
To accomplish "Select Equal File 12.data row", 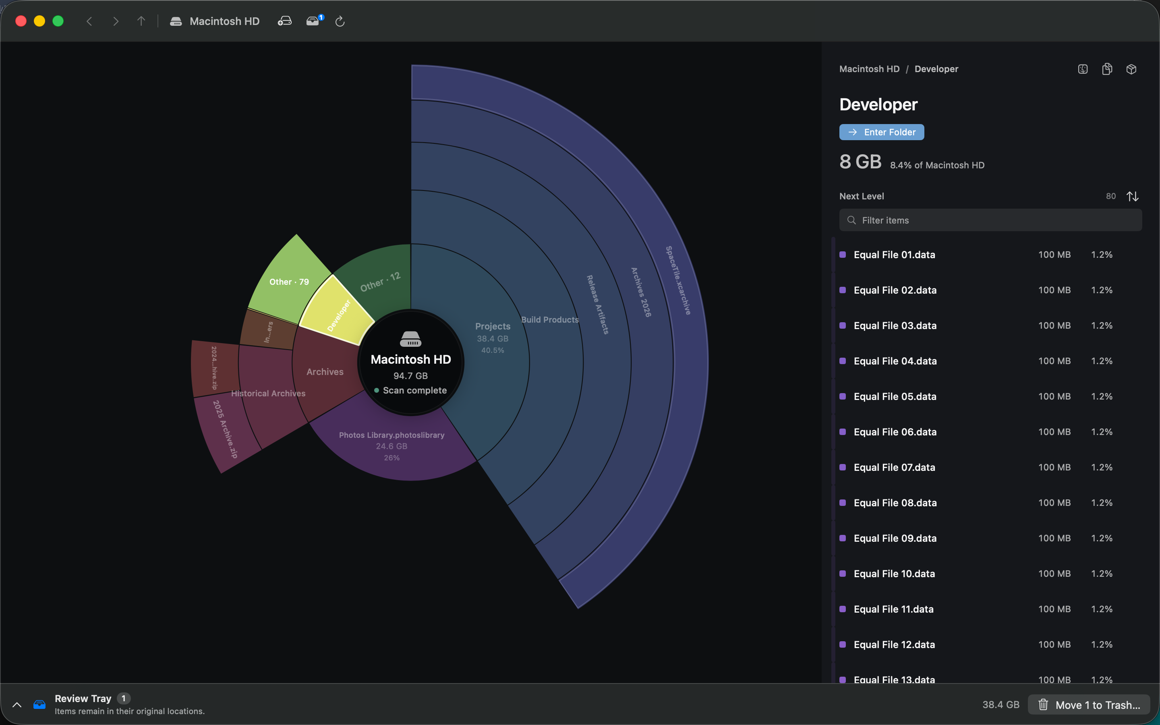I will 990,644.
